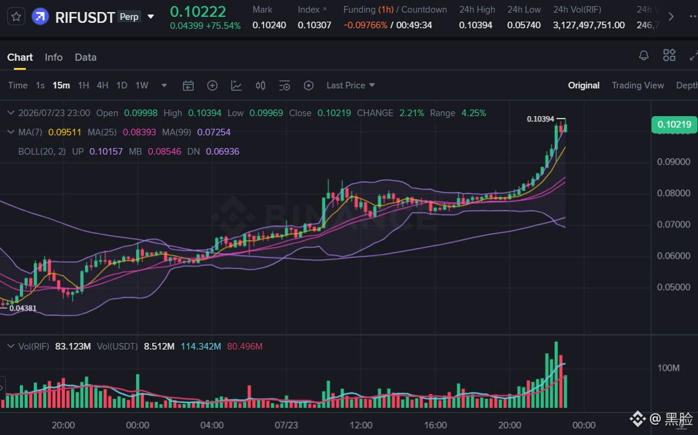Collapse the Vol(RIF) indicator chevron

pyautogui.click(x=11, y=347)
